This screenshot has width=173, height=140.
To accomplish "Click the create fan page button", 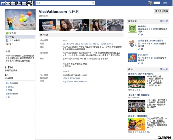I will [x=162, y=11].
